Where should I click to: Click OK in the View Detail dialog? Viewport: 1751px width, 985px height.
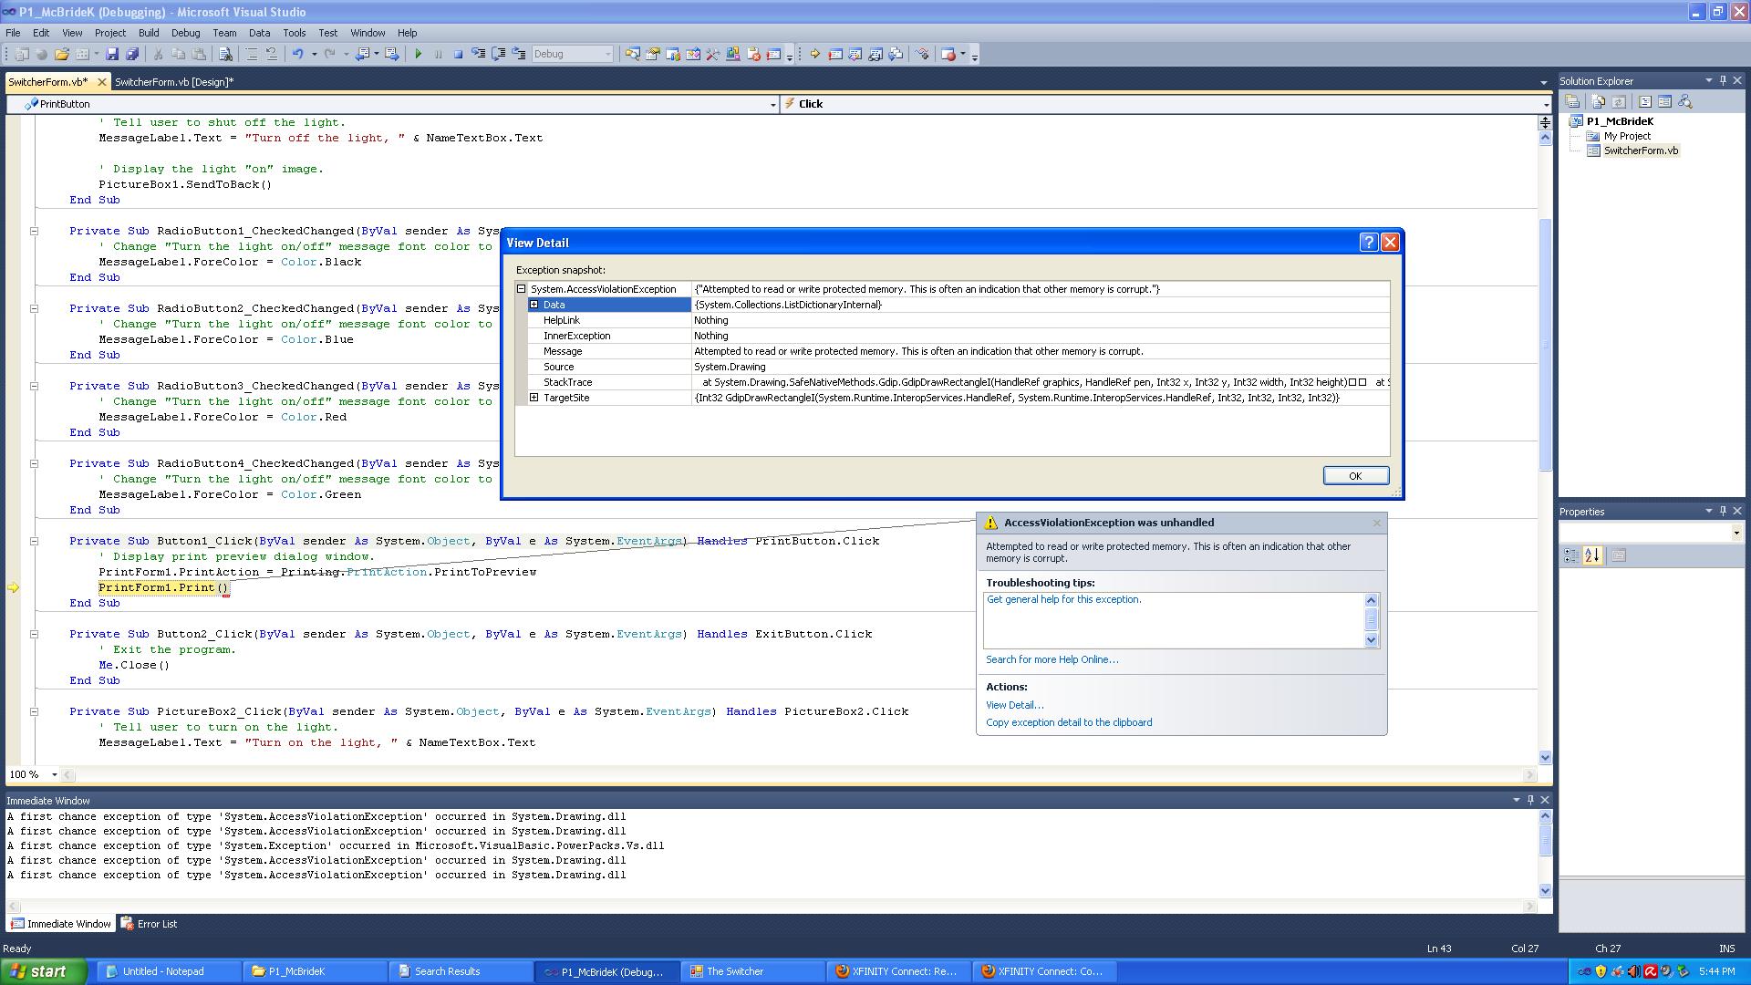pos(1355,475)
